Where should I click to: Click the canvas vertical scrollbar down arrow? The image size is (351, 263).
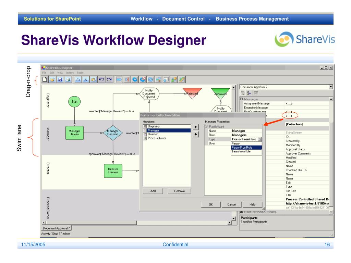pos(233,218)
